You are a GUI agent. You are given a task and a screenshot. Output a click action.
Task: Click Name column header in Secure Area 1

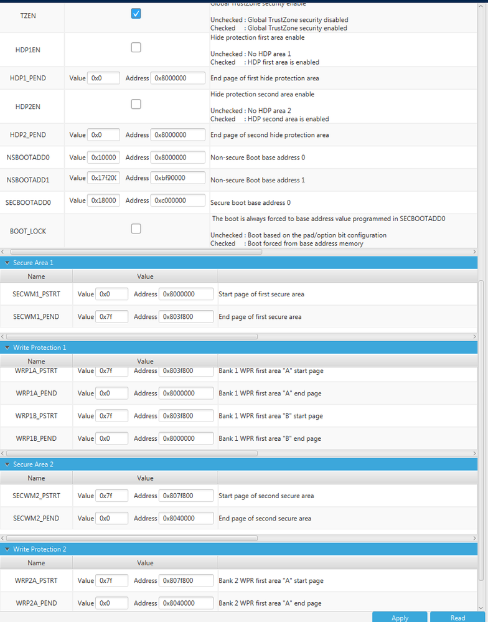point(36,276)
